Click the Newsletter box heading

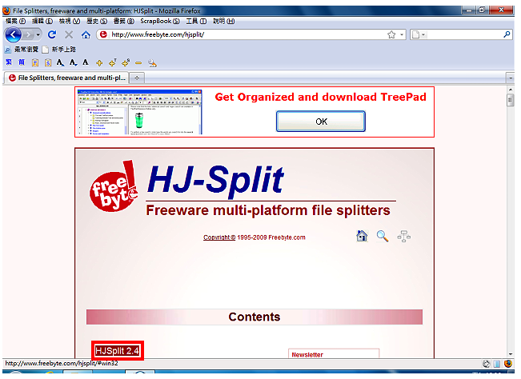(307, 355)
